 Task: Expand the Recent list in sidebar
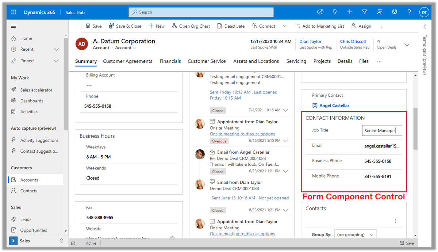[56, 49]
